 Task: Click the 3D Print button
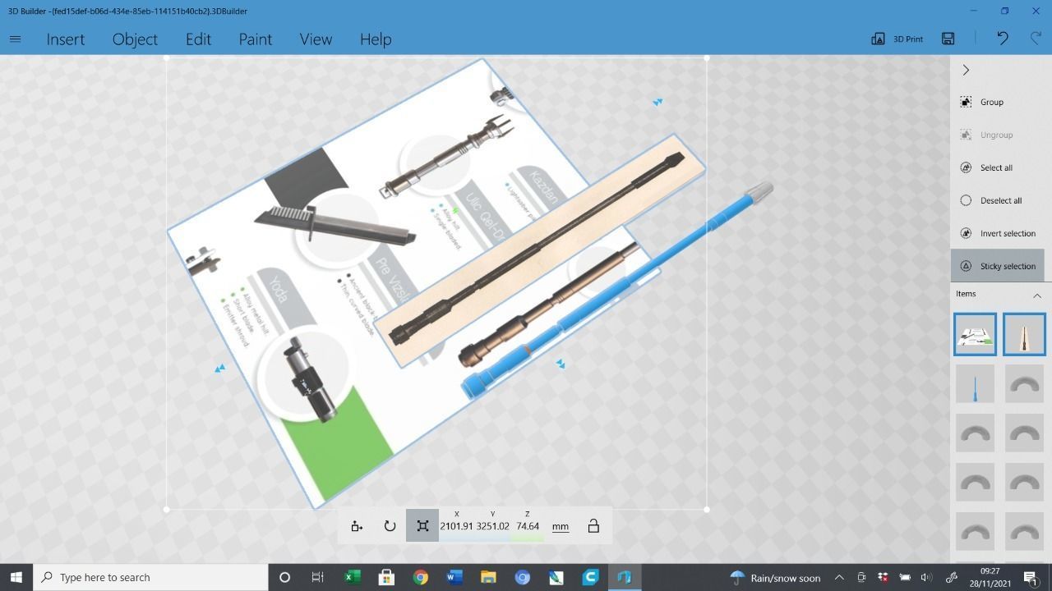pos(897,39)
